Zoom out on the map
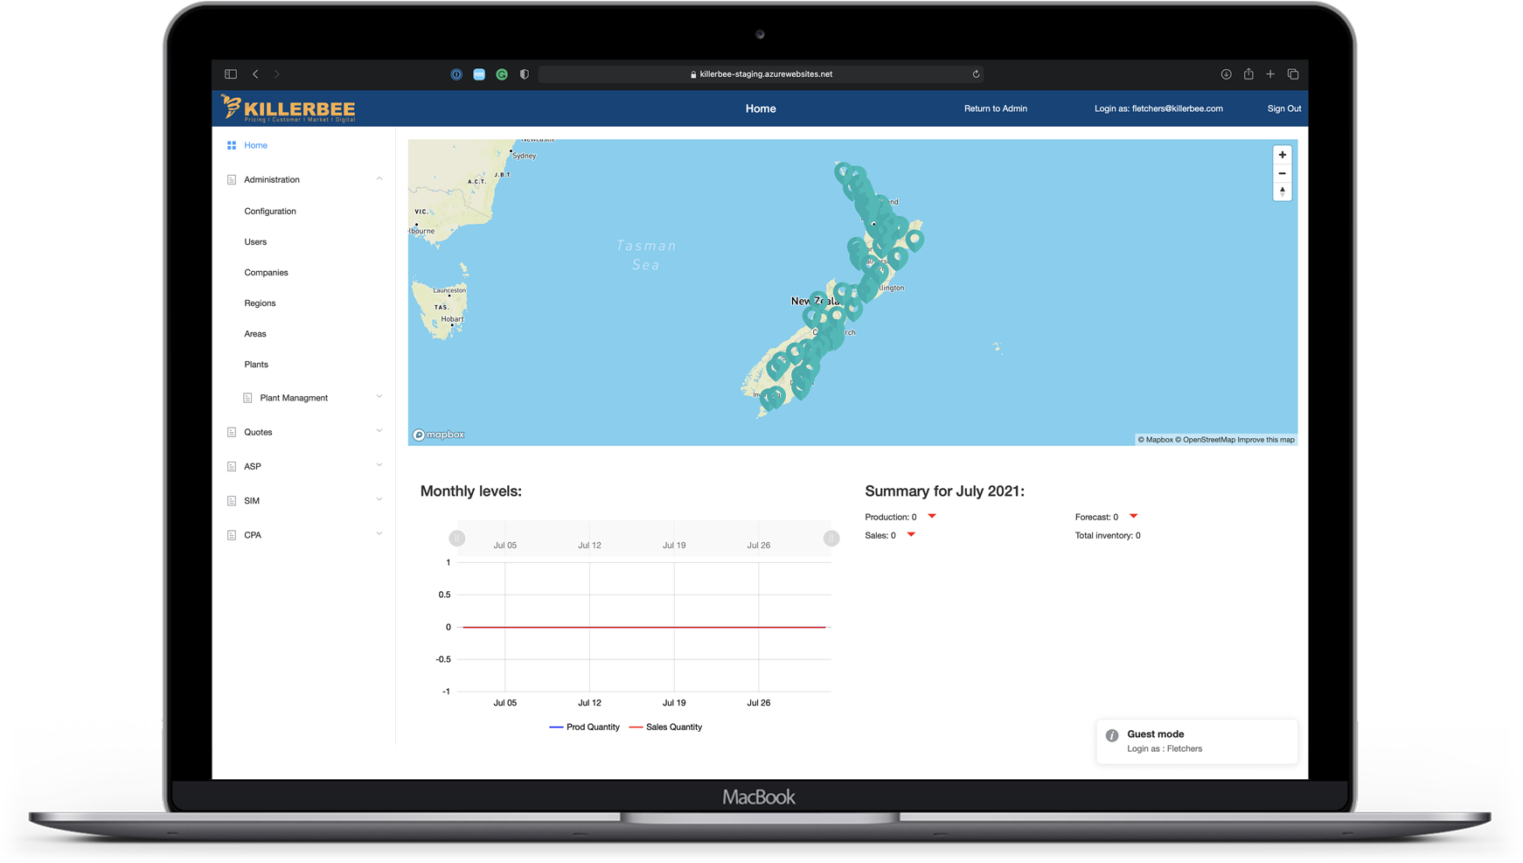 (1283, 173)
